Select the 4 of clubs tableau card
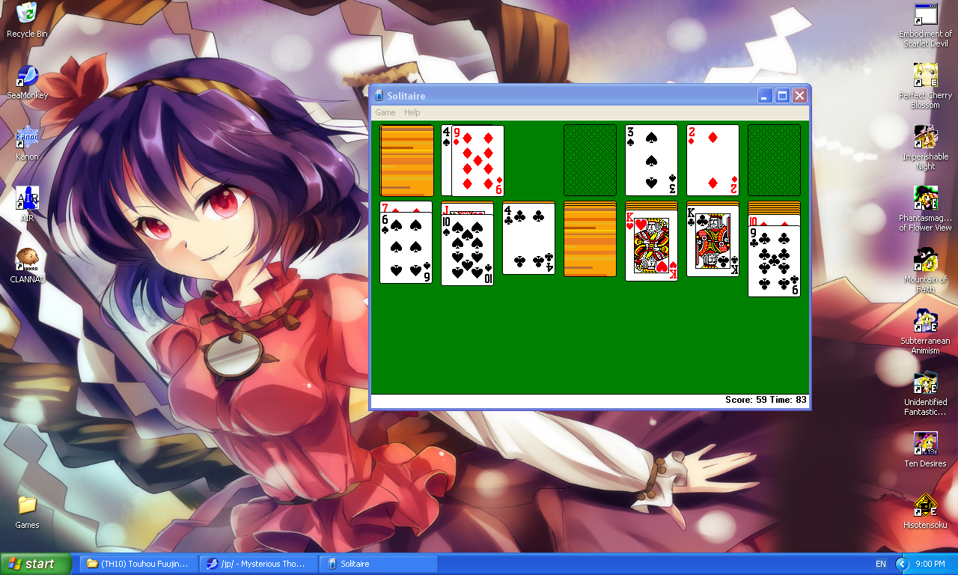The image size is (958, 575). click(x=528, y=239)
